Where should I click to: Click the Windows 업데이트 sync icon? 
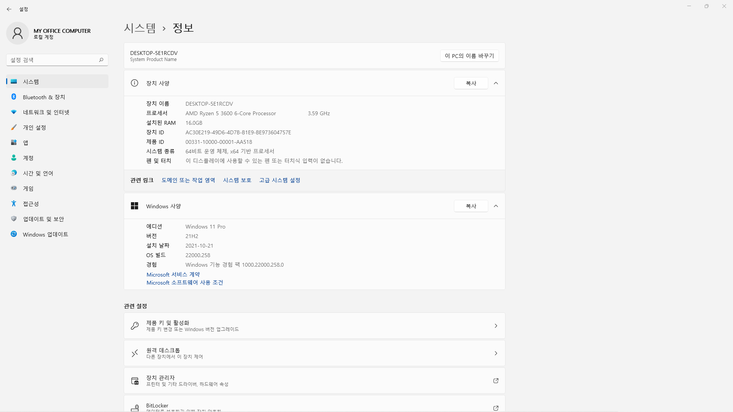coord(14,234)
